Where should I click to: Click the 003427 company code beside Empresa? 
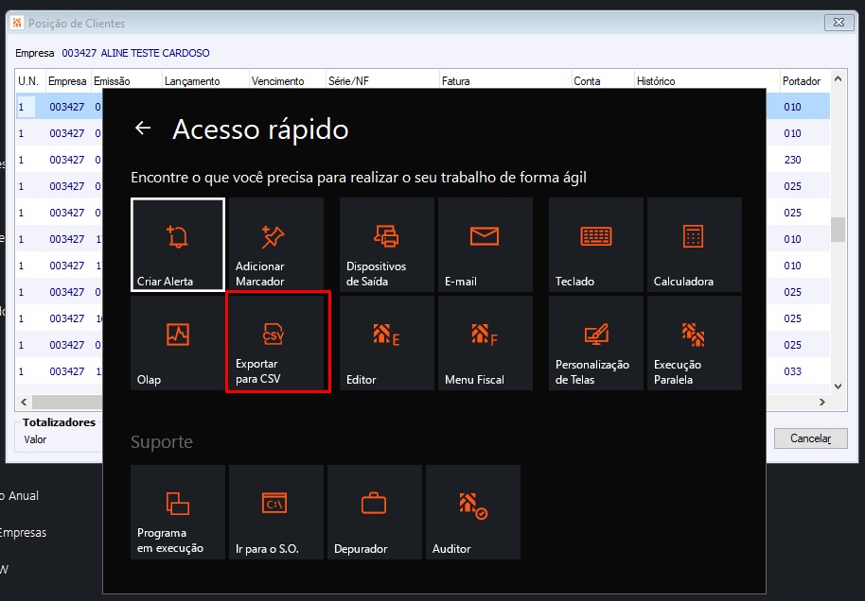pyautogui.click(x=79, y=54)
